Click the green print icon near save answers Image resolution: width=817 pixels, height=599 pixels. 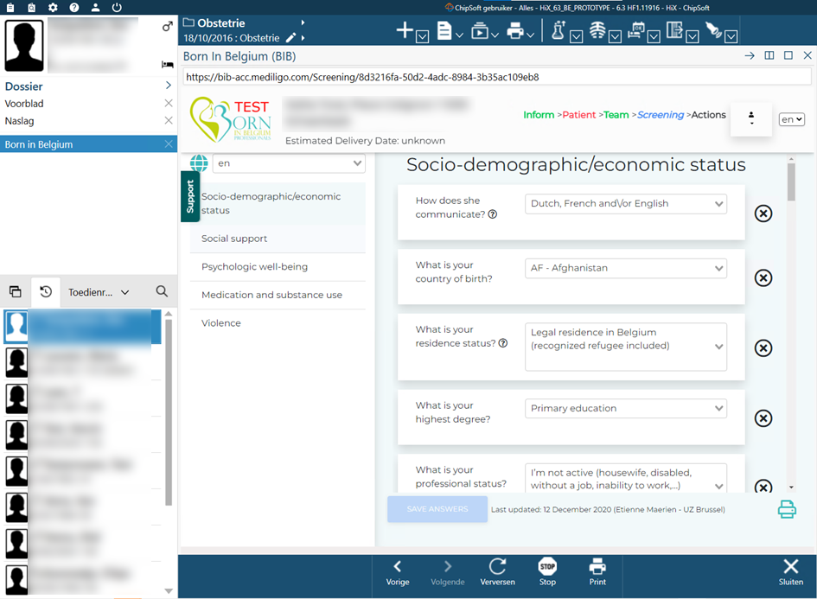[787, 509]
